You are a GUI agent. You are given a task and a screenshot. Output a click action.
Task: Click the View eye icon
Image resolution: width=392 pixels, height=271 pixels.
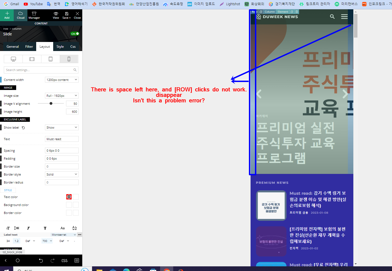coord(56,15)
